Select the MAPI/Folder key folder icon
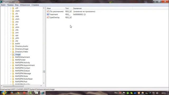Viewport: 169px width, 95px height. 13,60
